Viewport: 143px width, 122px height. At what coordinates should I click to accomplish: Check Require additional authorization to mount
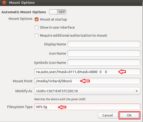point(37,35)
